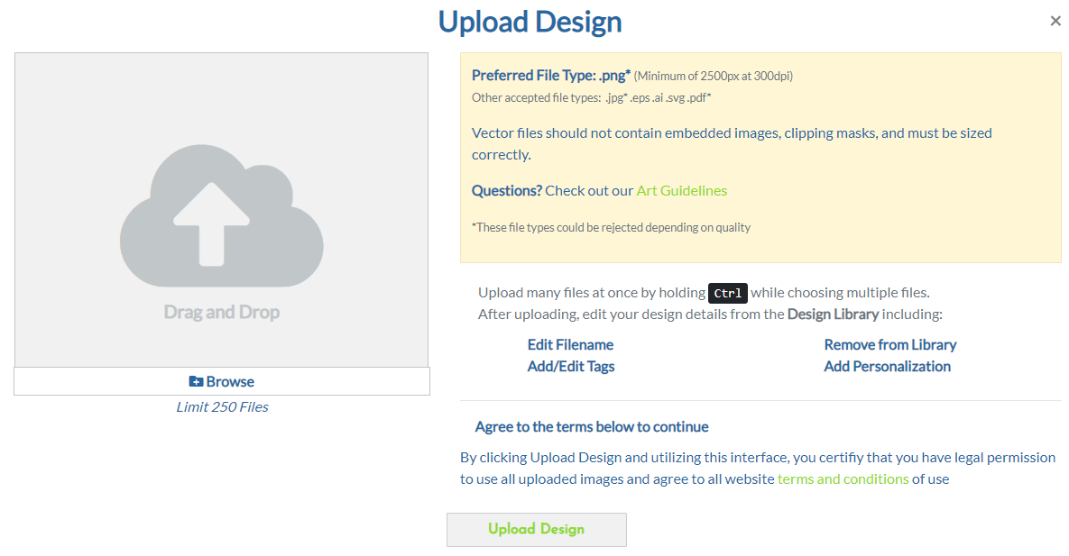The image size is (1069, 556).
Task: Select Edit Filename
Action: click(570, 344)
